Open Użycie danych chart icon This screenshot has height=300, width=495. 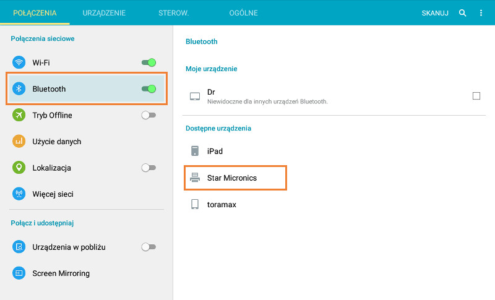[19, 142]
